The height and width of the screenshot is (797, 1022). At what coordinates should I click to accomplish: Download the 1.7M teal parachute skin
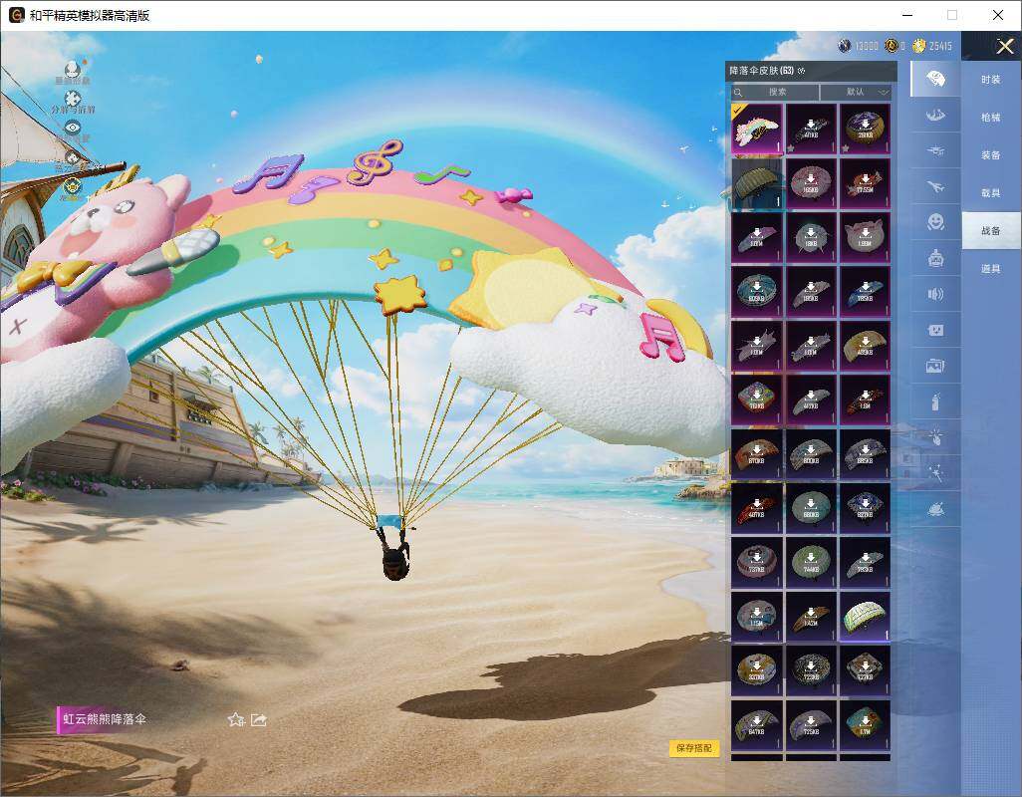click(865, 724)
